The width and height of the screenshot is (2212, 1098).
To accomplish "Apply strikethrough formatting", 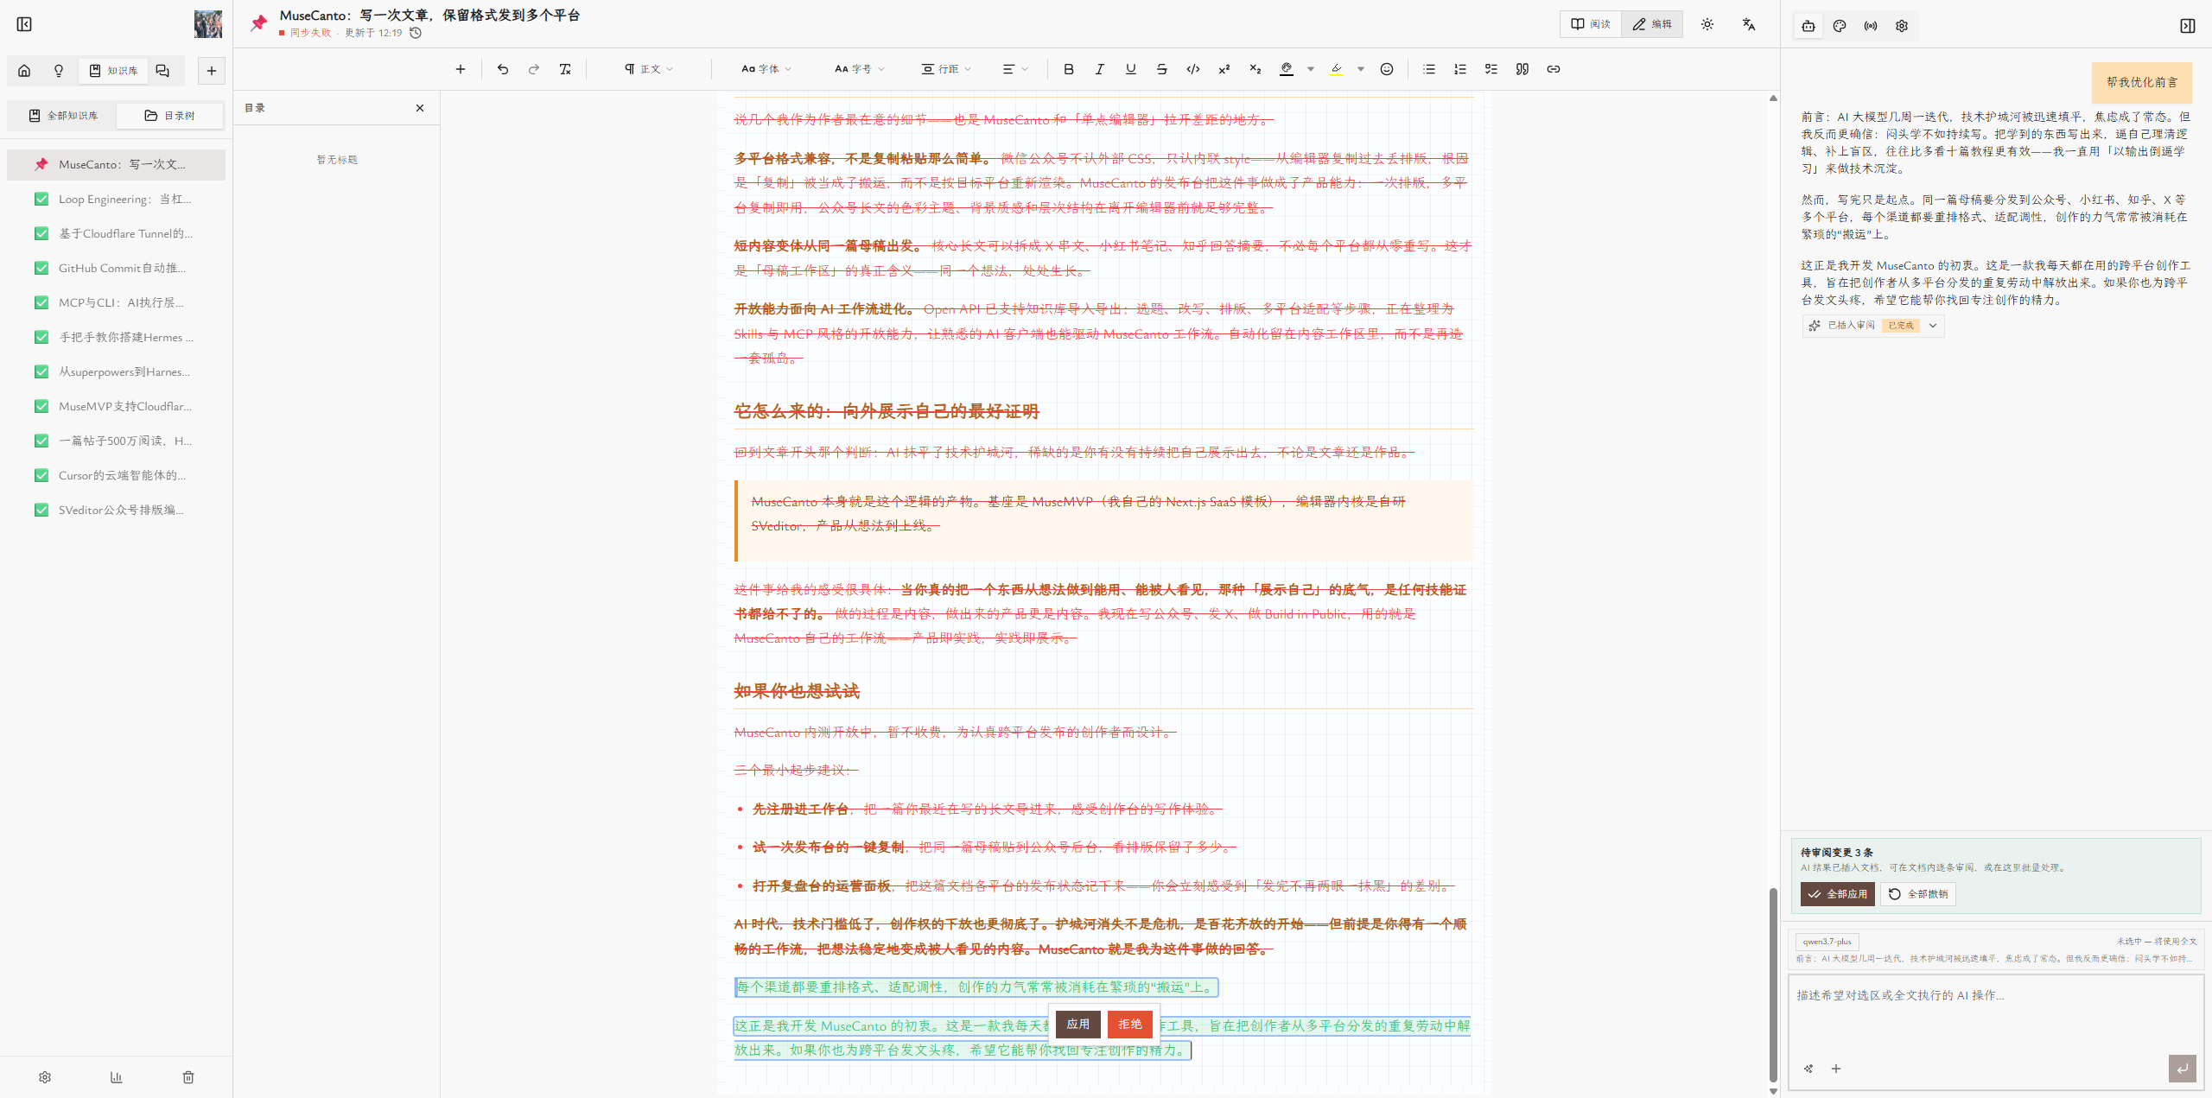I will pyautogui.click(x=1162, y=69).
